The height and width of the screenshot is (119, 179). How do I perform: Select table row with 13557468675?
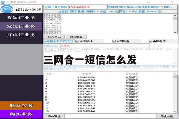point(109,92)
